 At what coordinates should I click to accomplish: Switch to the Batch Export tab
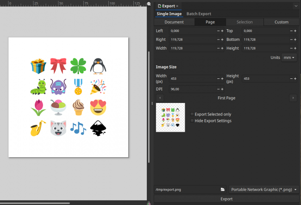click(x=199, y=14)
